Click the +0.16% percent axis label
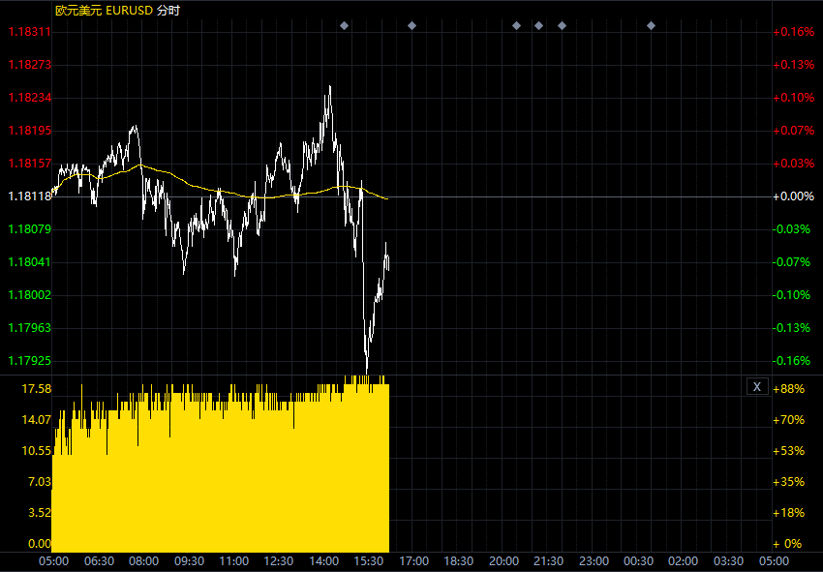823x572 pixels. [x=794, y=32]
